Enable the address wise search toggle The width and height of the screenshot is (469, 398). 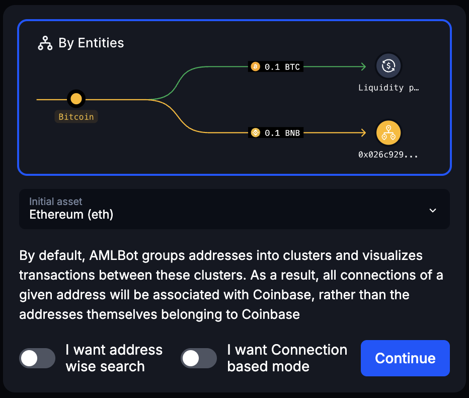point(37,358)
